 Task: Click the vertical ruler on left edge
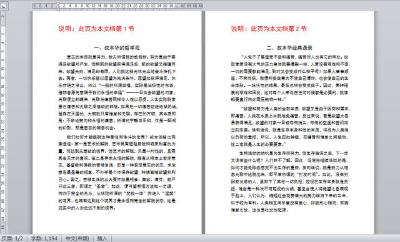click(x=2, y=122)
